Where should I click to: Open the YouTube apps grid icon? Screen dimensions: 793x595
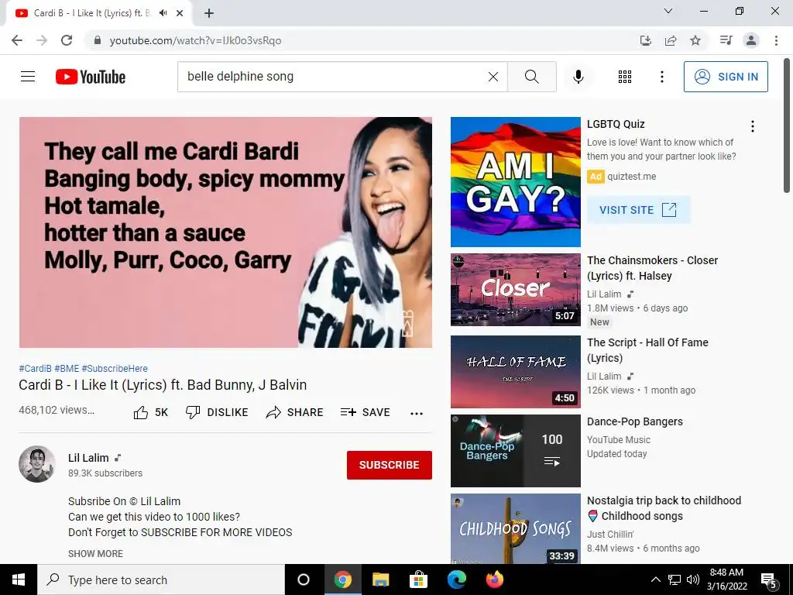pos(625,77)
